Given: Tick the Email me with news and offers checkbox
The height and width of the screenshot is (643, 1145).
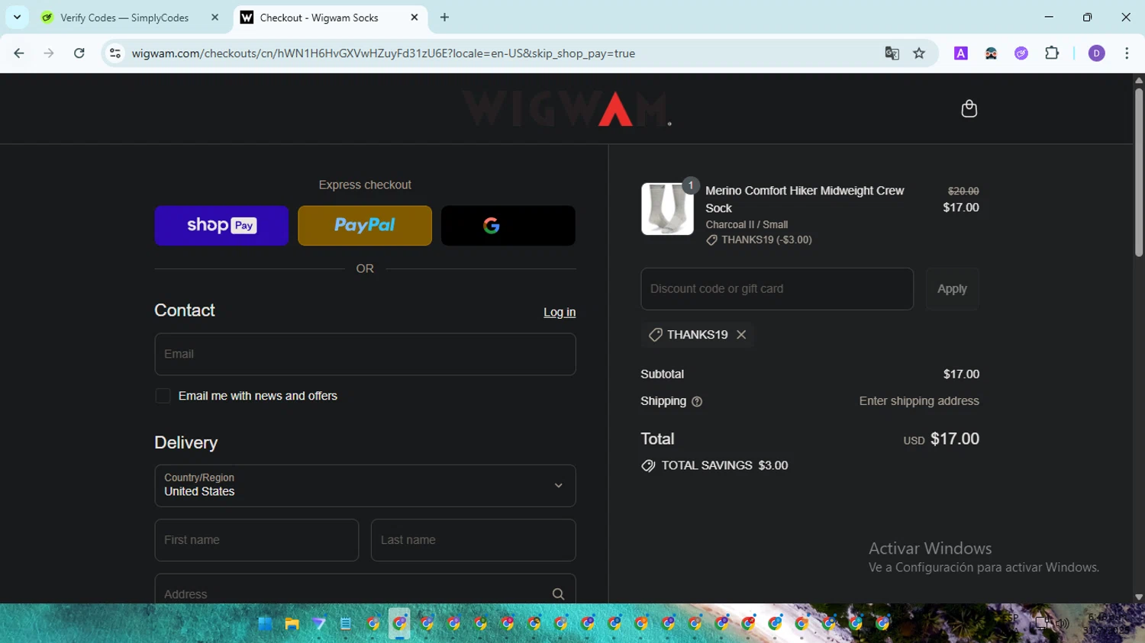Looking at the screenshot, I should coord(163,396).
